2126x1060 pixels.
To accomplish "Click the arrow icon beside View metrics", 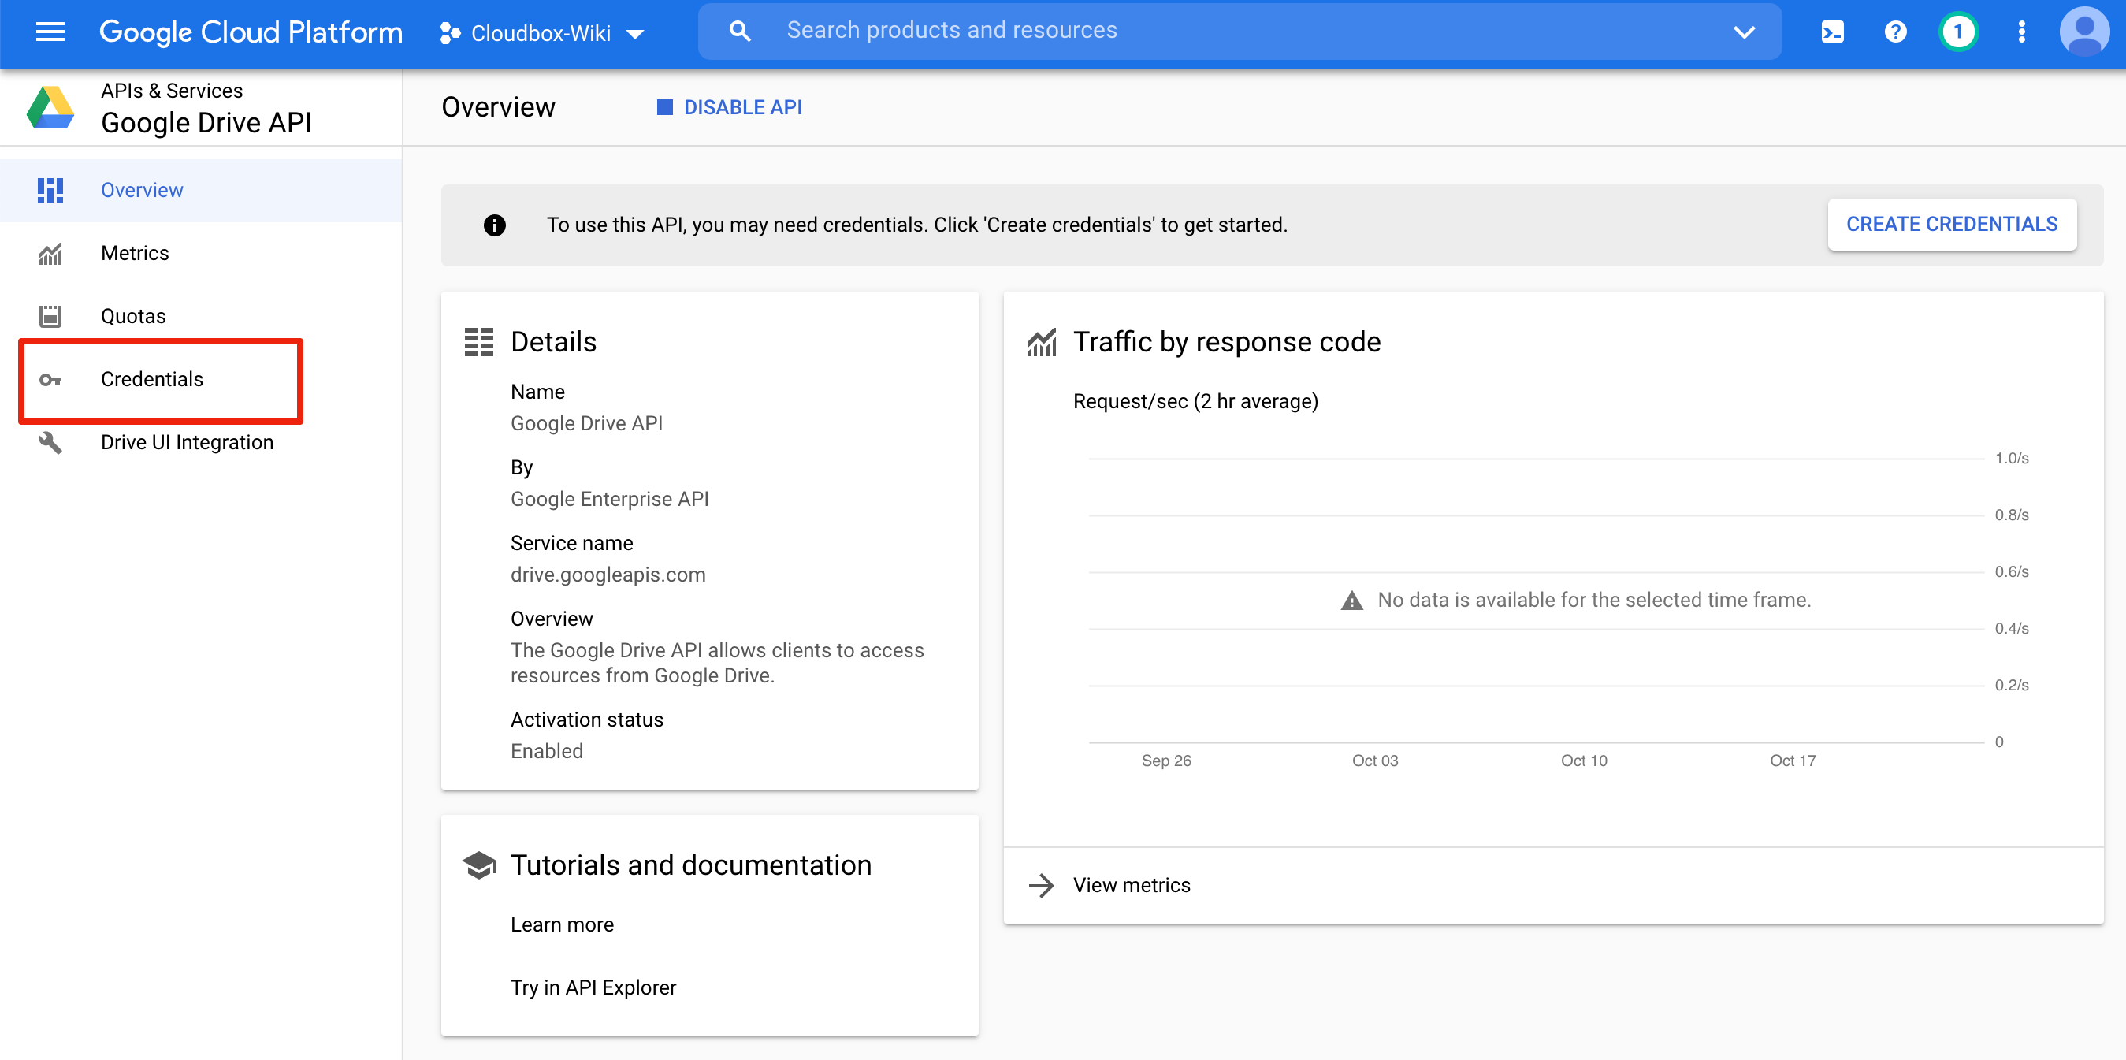I will (1042, 886).
